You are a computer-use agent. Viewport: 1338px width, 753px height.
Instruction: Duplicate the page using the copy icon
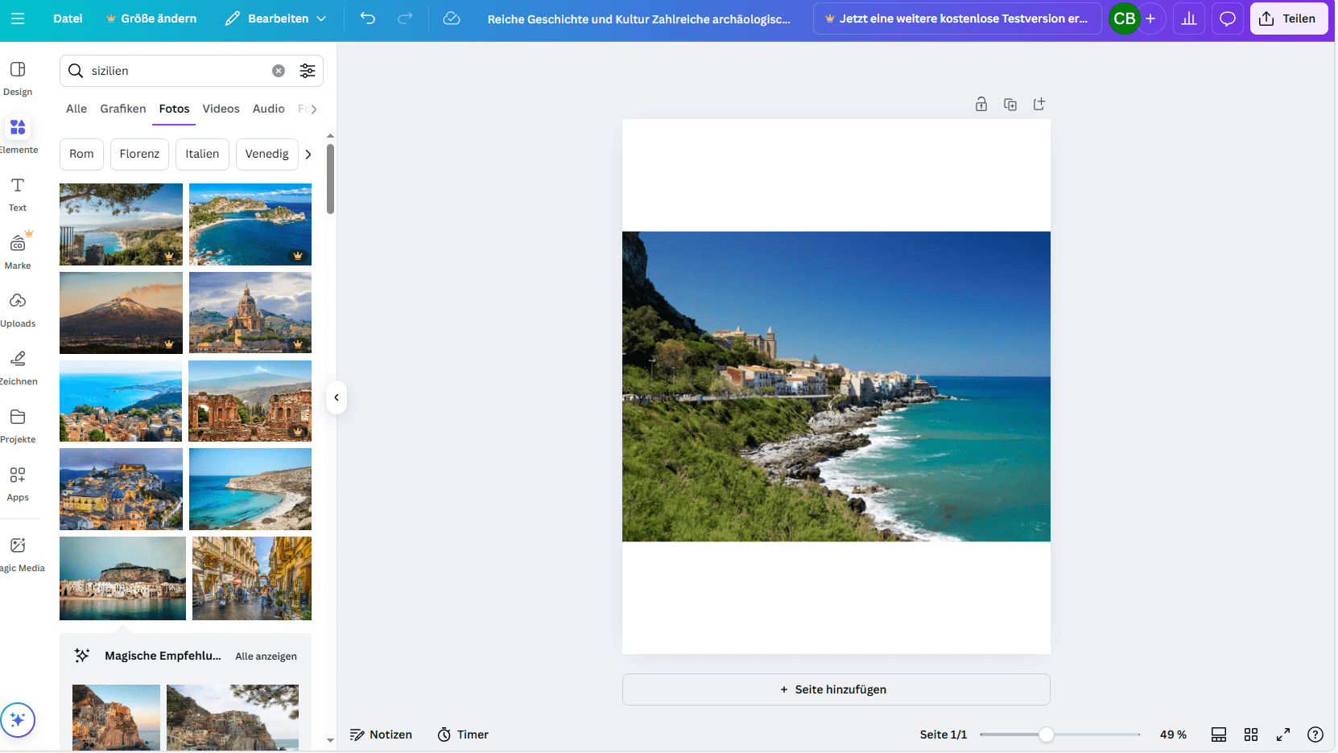1010,105
